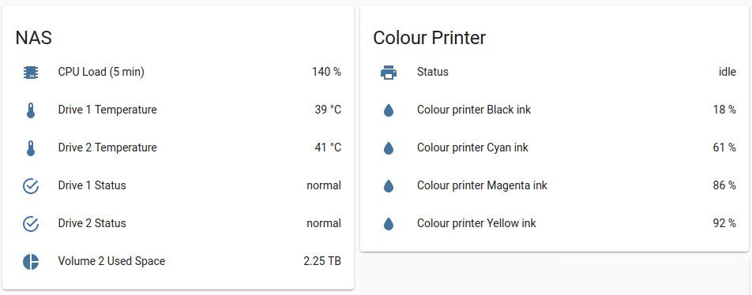Click the printer Status icon
The image size is (752, 295).
[389, 73]
